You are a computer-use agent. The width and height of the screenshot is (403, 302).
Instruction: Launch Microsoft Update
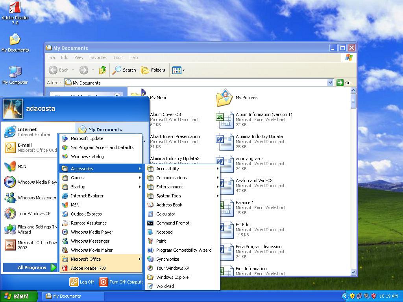coord(101,138)
